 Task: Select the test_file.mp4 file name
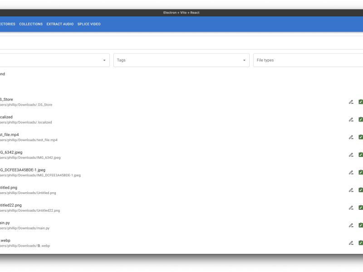[9, 135]
